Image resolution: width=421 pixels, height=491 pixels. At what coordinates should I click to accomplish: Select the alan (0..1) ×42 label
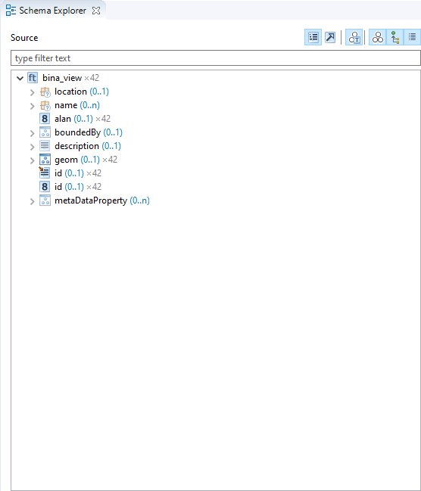[83, 119]
